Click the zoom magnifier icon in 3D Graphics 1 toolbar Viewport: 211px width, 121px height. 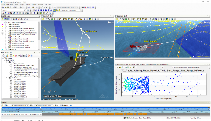tap(49, 19)
